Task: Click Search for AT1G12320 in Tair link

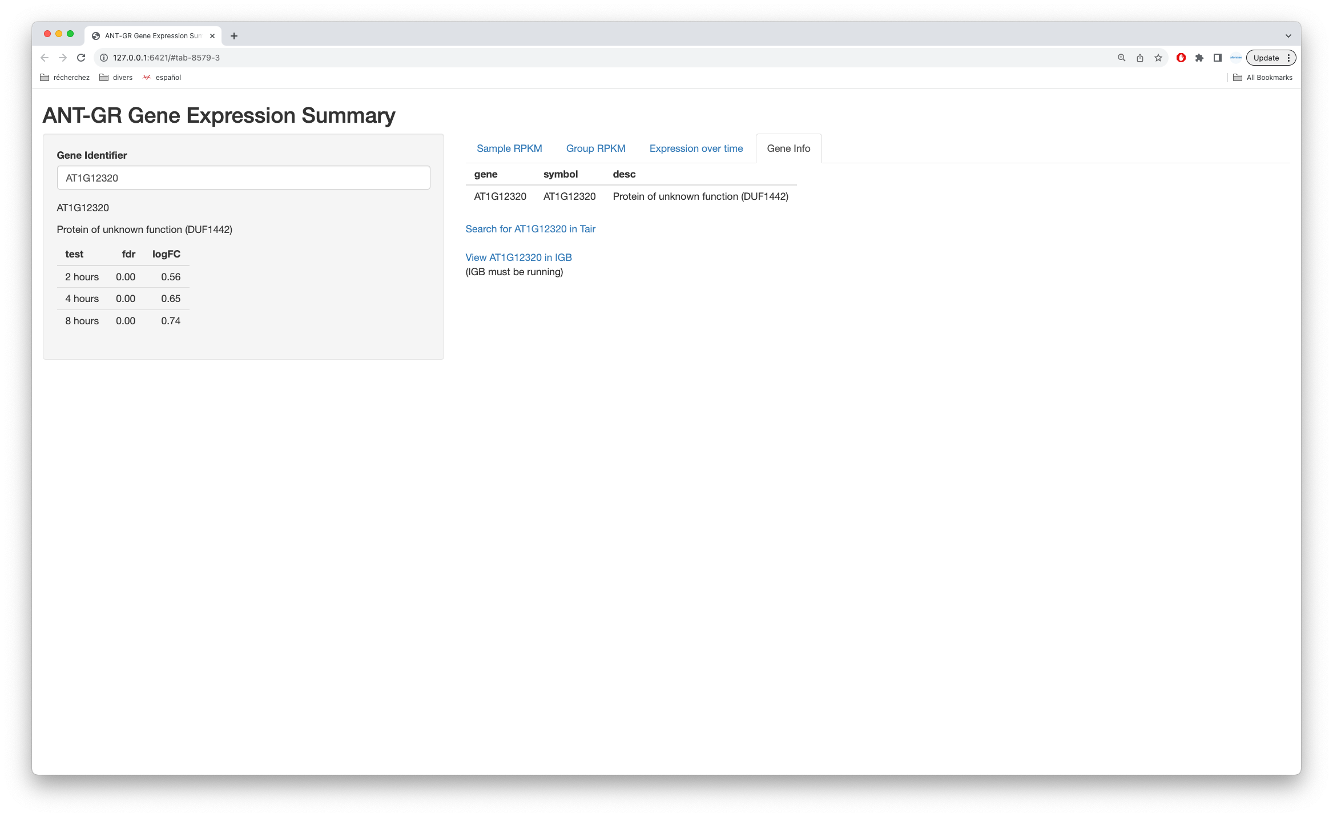Action: [x=530, y=229]
